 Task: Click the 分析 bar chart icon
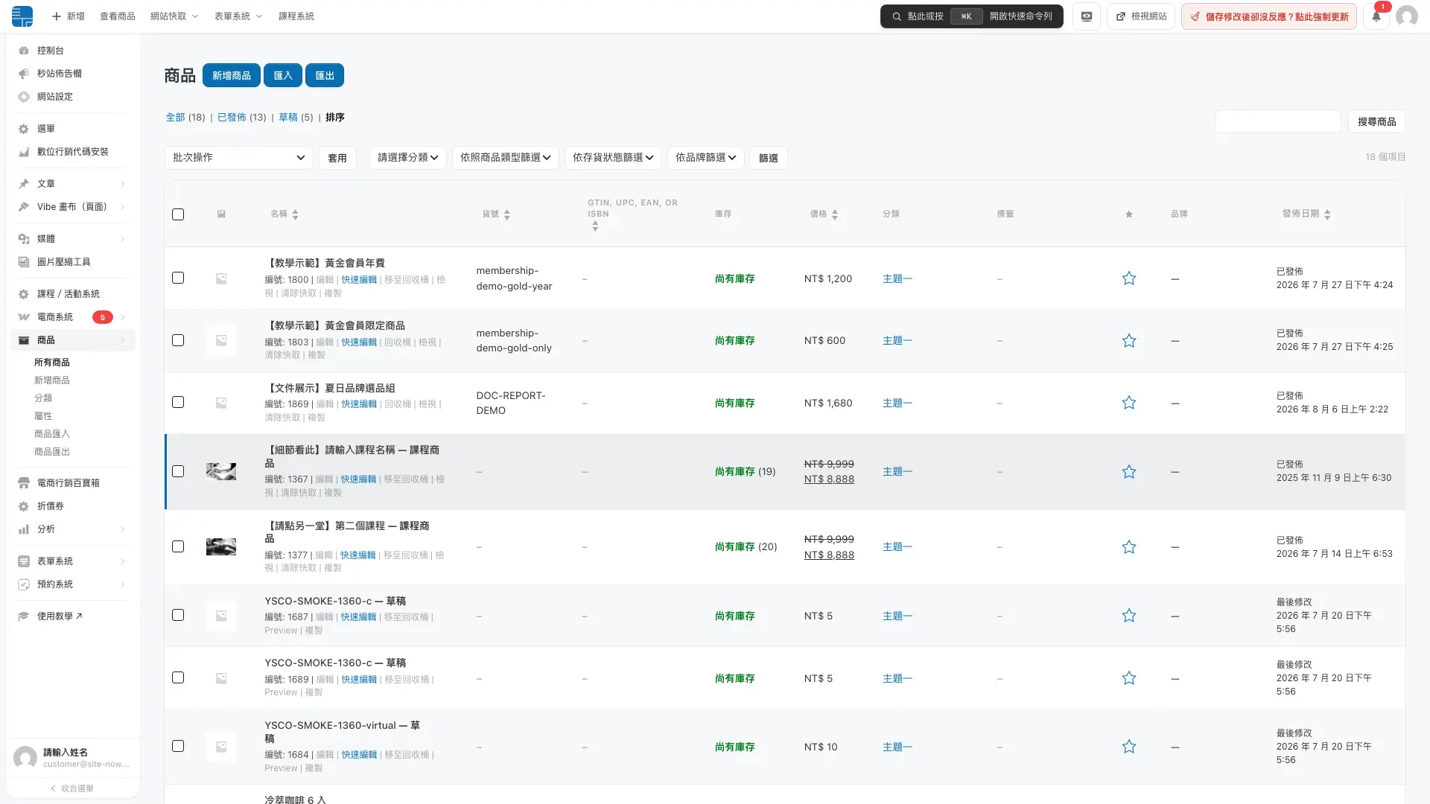(x=24, y=529)
